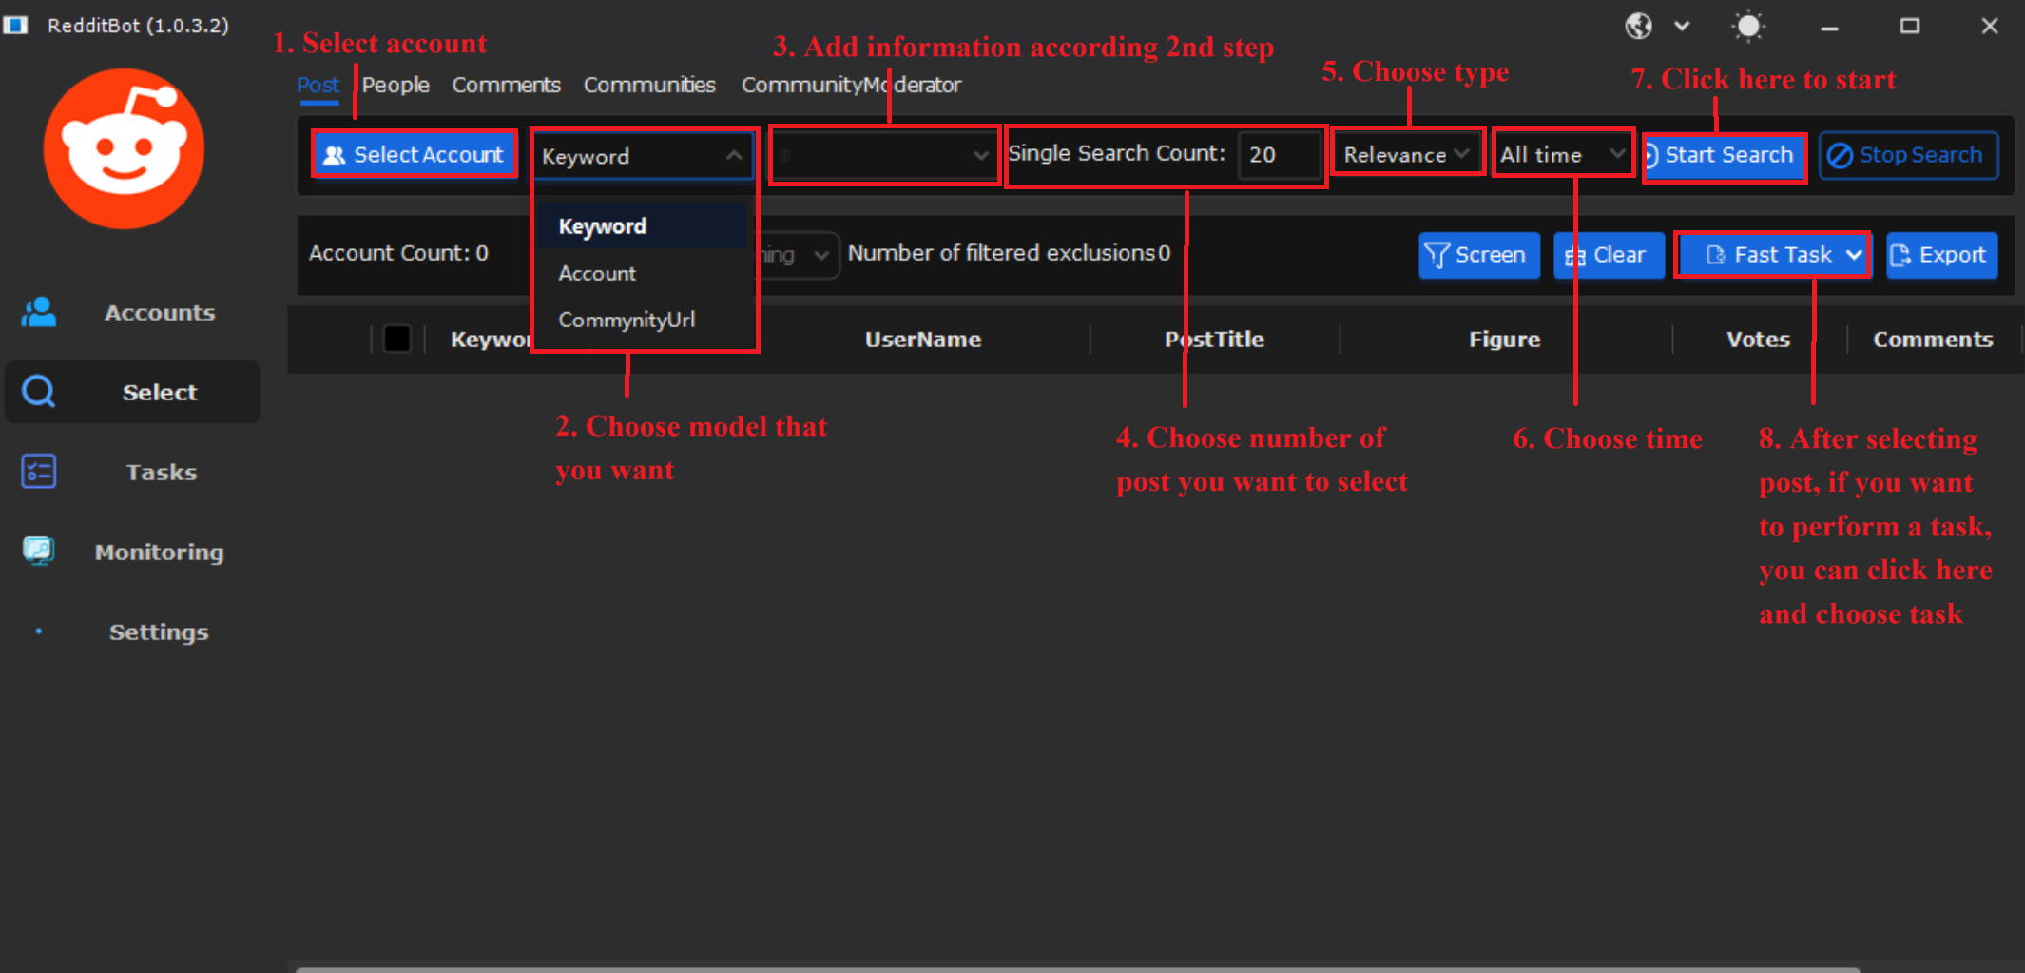Click the PostTitle column header
2025x973 pixels.
tap(1214, 340)
